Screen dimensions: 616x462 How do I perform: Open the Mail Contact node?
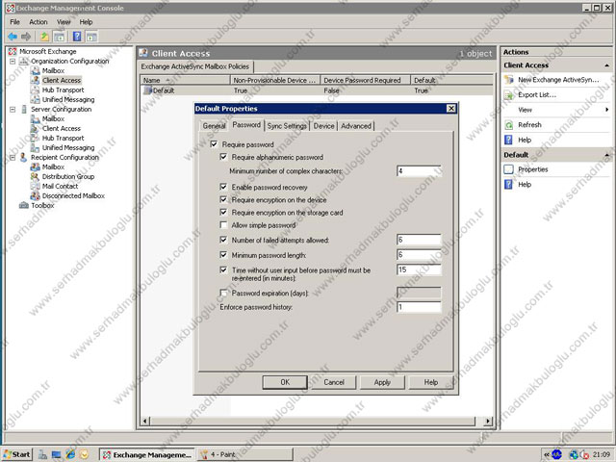[x=60, y=186]
